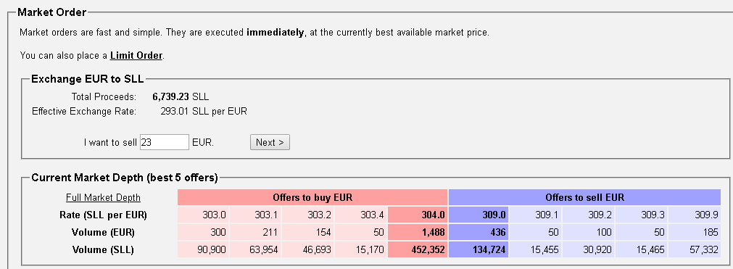
Task: Click the Offers to buy EUR header
Action: pos(312,197)
